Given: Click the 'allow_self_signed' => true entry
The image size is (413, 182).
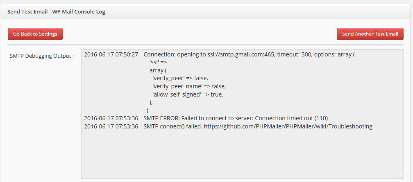Looking at the screenshot, I should (x=188, y=94).
